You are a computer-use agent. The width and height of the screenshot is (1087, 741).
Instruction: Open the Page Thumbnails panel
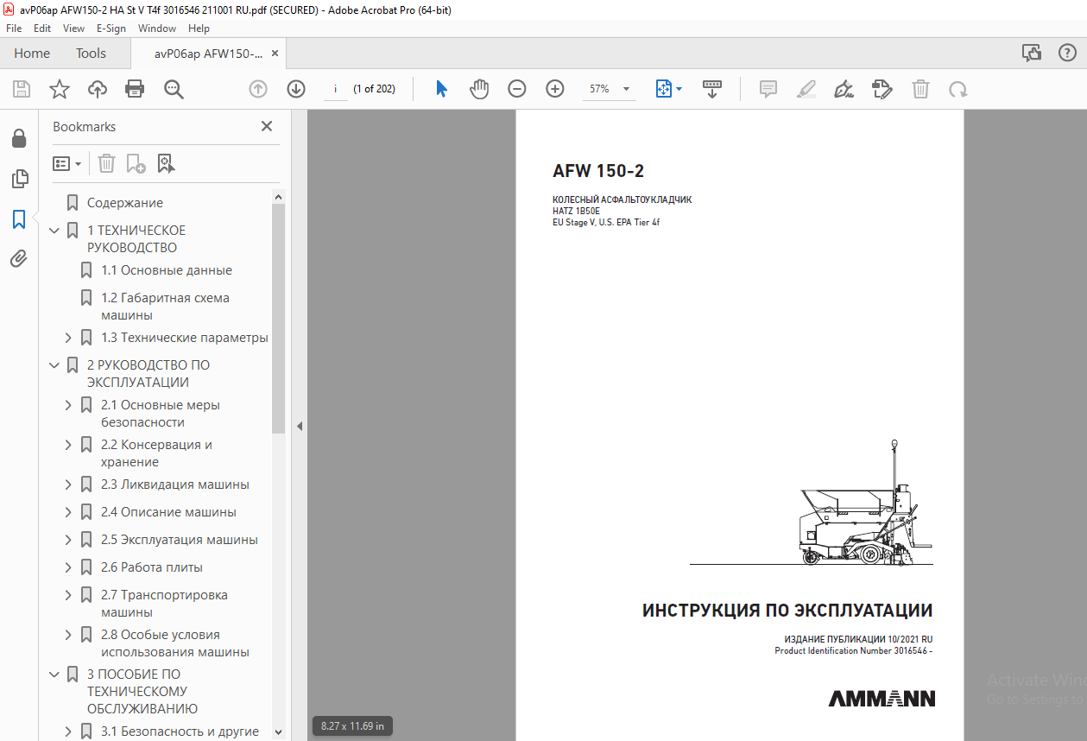[x=19, y=180]
